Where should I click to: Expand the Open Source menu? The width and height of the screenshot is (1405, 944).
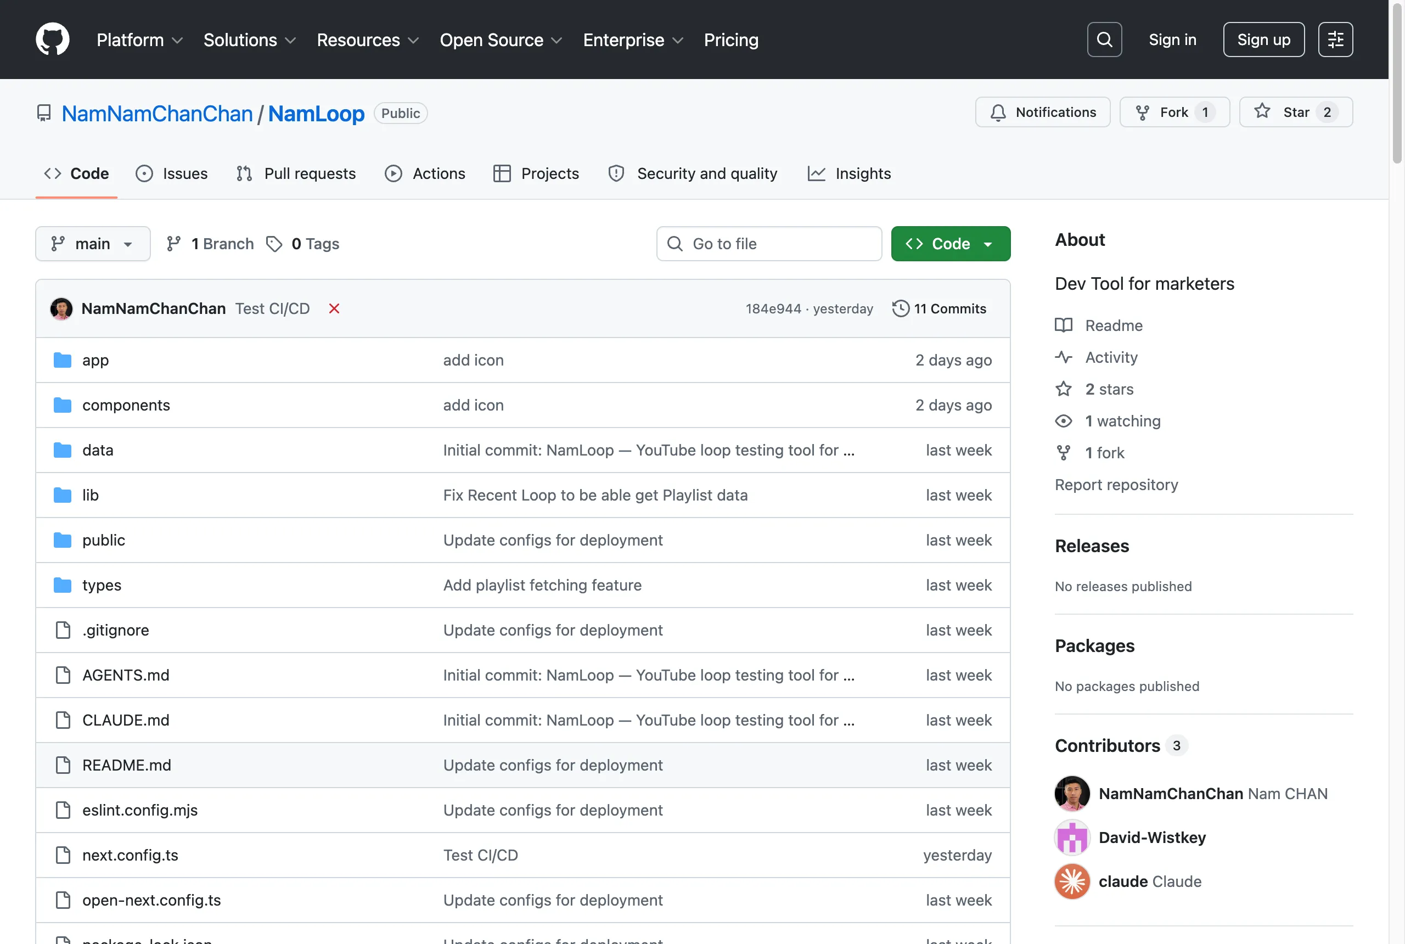[501, 40]
